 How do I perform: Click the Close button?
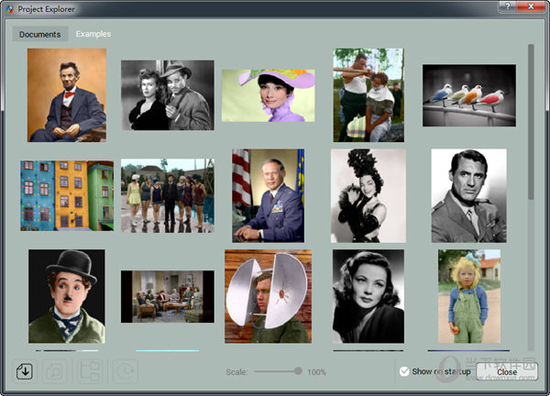(507, 371)
